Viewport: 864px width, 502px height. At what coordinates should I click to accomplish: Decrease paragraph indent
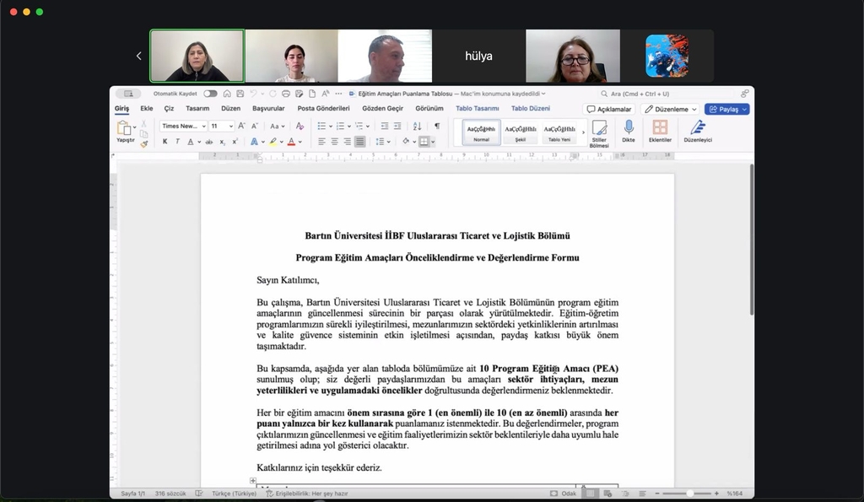(385, 127)
